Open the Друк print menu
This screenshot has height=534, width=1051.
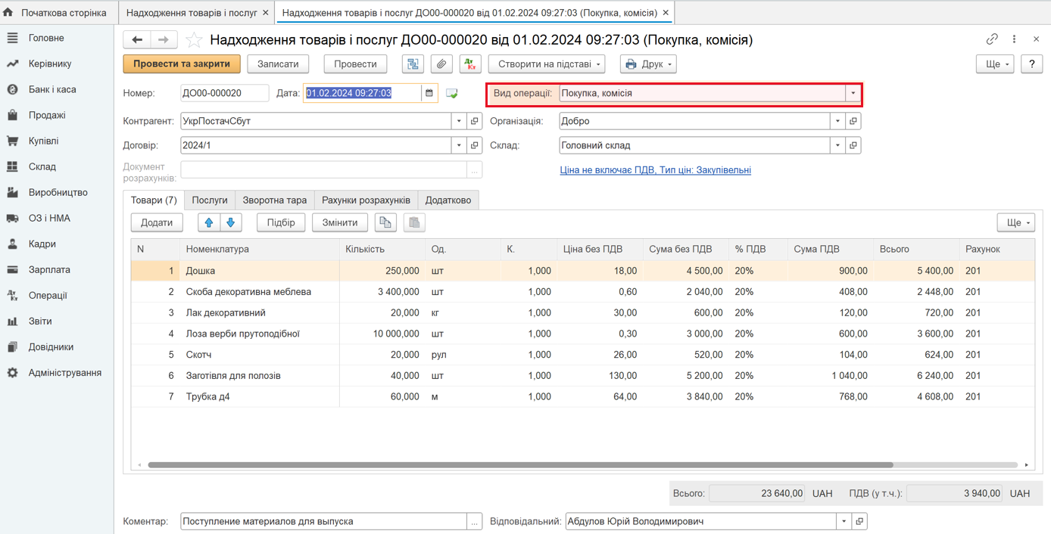[648, 64]
